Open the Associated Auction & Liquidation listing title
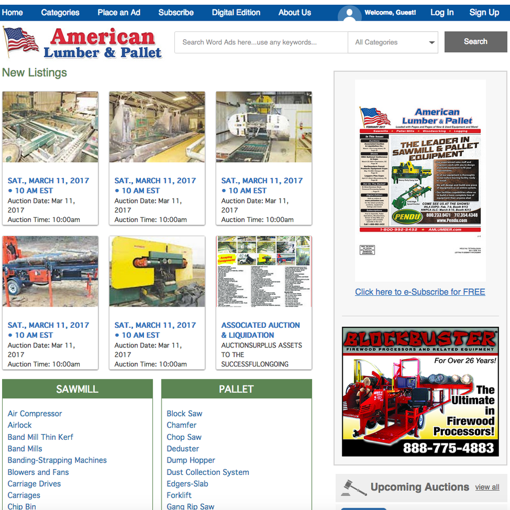This screenshot has width=510, height=510. click(260, 330)
